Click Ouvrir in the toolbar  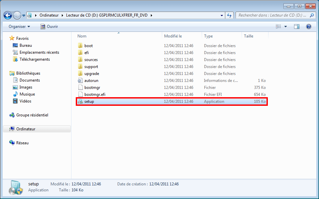coord(49,27)
